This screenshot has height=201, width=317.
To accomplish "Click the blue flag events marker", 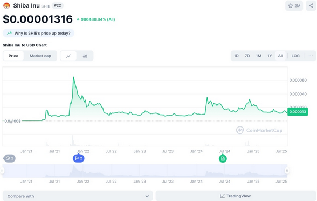I will [79, 158].
